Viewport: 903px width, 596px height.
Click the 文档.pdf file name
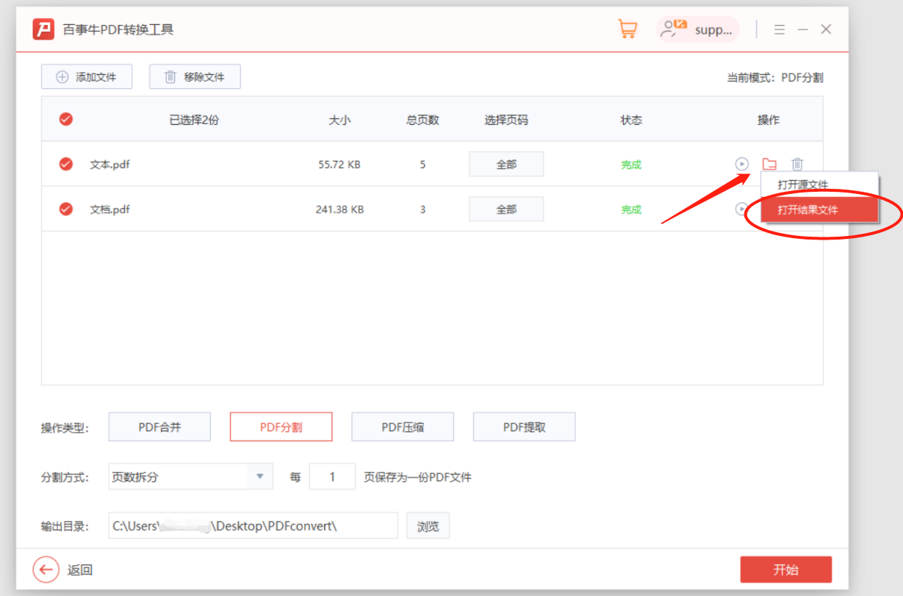(110, 209)
